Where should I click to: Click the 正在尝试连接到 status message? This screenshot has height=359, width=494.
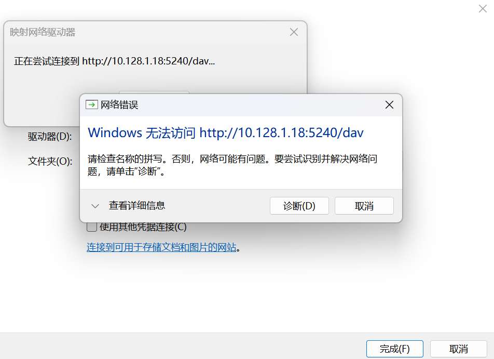[114, 61]
